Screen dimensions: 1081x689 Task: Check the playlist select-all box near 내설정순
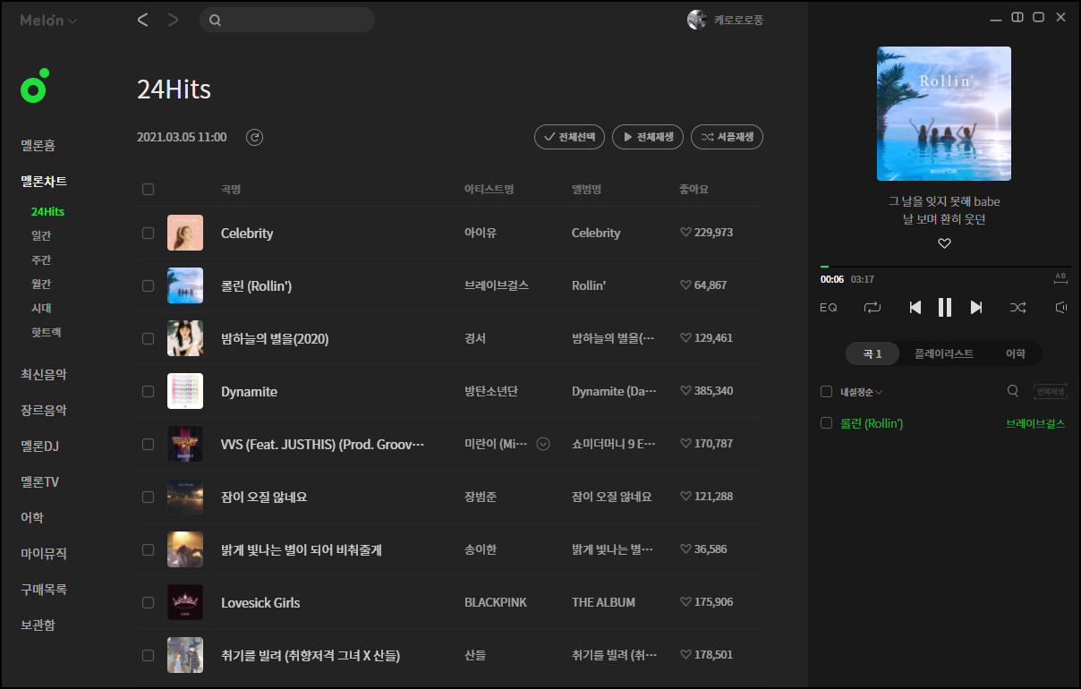(826, 391)
